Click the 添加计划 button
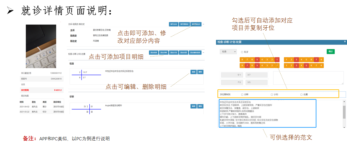The width and height of the screenshot is (347, 145). (x=173, y=53)
